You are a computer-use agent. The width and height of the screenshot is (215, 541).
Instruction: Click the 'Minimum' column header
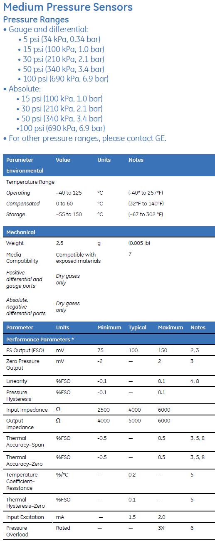tap(109, 327)
